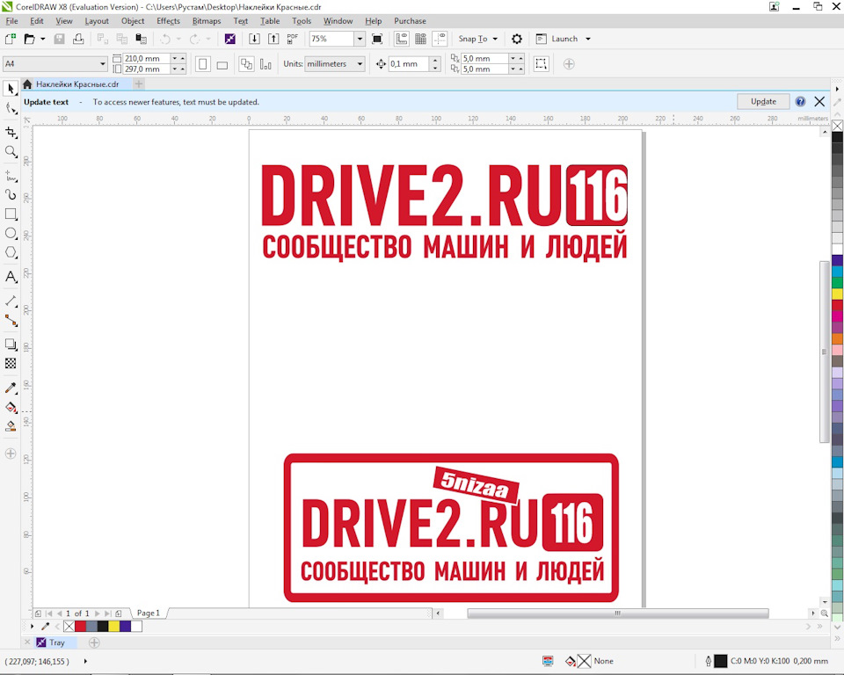Expand the A4 page size dropdown
This screenshot has width=844, height=675.
coord(102,64)
